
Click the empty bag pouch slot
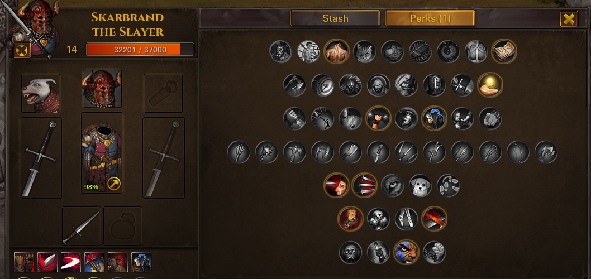click(x=123, y=226)
